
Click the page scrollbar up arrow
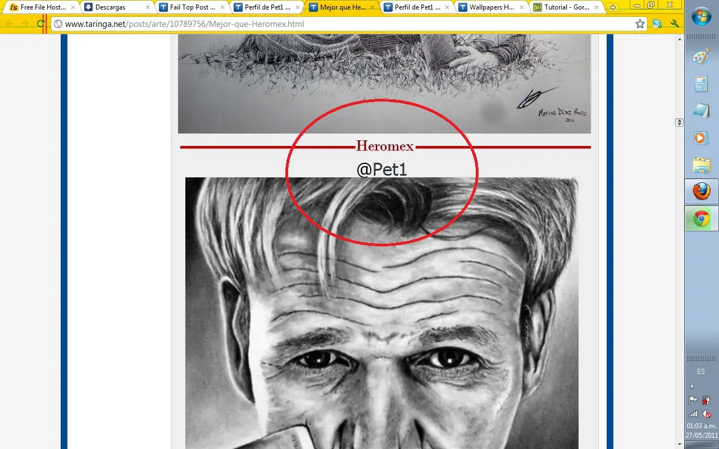coord(679,39)
